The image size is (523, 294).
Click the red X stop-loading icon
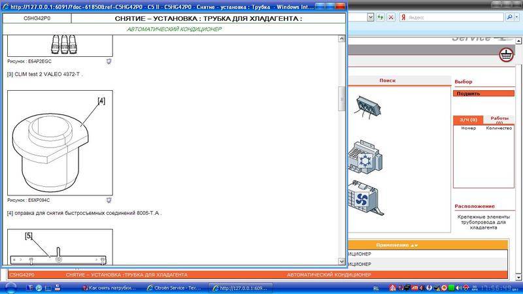click(391, 18)
